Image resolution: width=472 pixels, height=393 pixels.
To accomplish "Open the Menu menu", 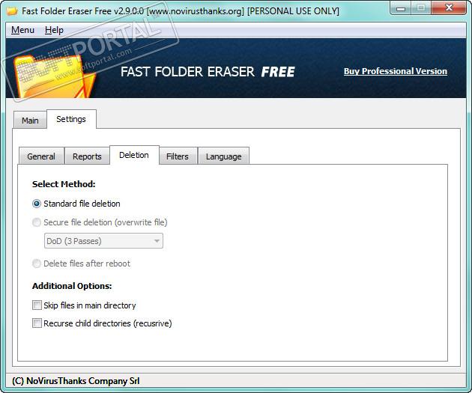I will (22, 30).
